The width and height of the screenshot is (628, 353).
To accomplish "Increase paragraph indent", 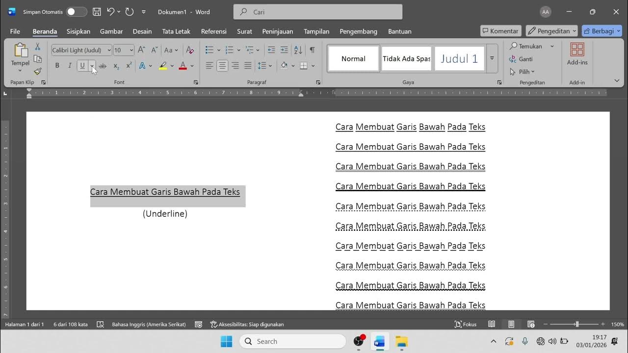I will tap(284, 50).
